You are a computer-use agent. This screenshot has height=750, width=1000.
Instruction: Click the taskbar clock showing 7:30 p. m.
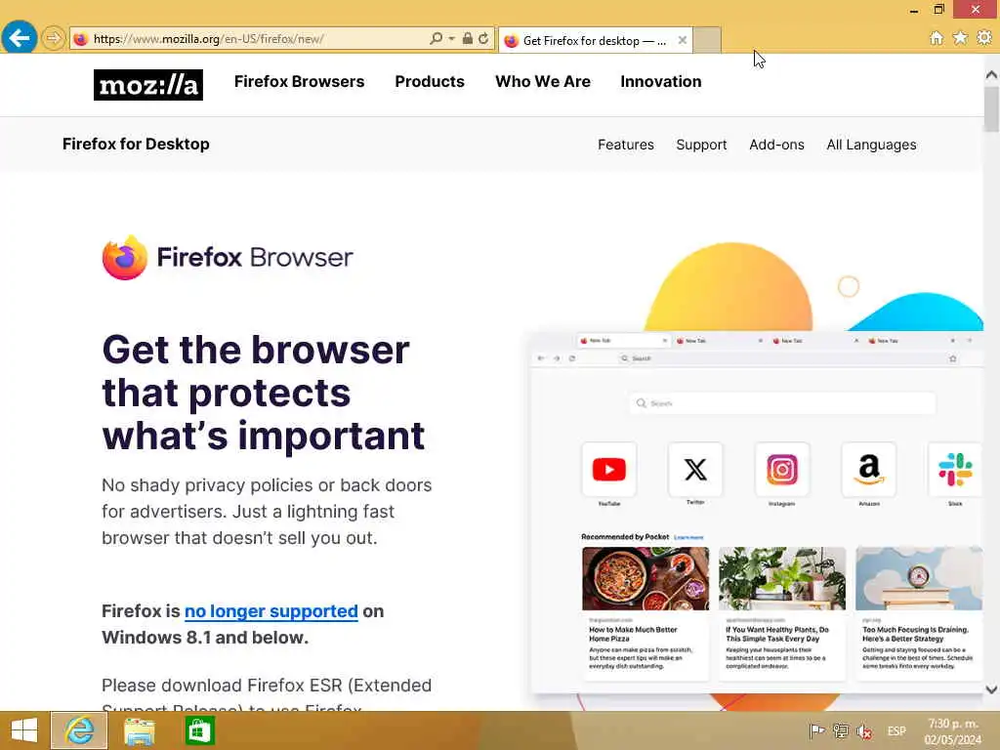953,731
